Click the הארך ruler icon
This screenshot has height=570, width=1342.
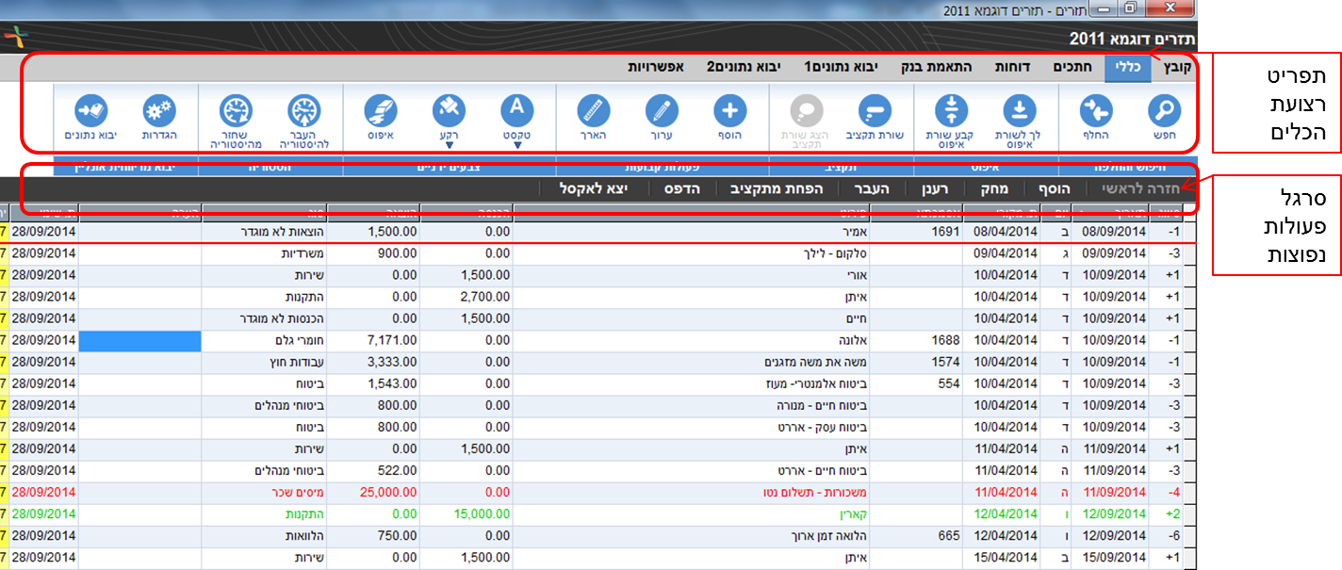pos(592,111)
